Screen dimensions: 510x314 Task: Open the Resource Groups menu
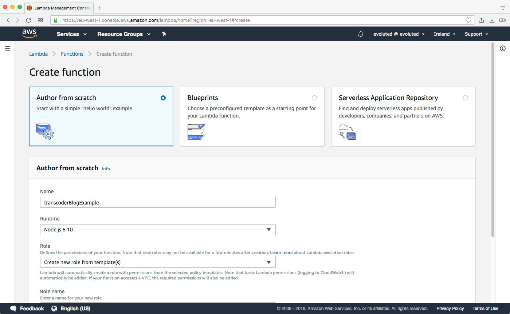coord(123,34)
